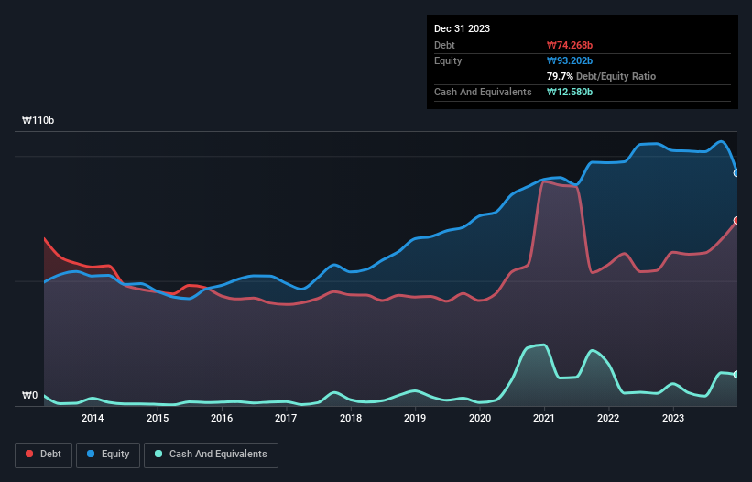Image resolution: width=752 pixels, height=482 pixels.
Task: Click the 2018 x-axis label
Action: point(351,418)
